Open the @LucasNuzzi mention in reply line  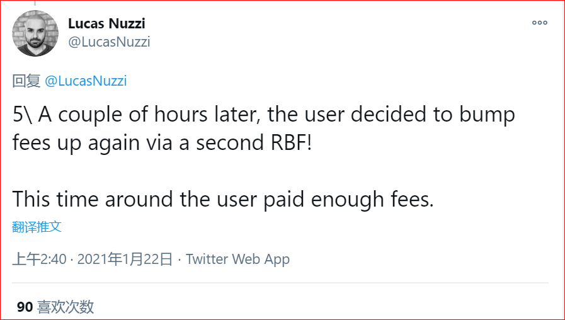(x=86, y=81)
